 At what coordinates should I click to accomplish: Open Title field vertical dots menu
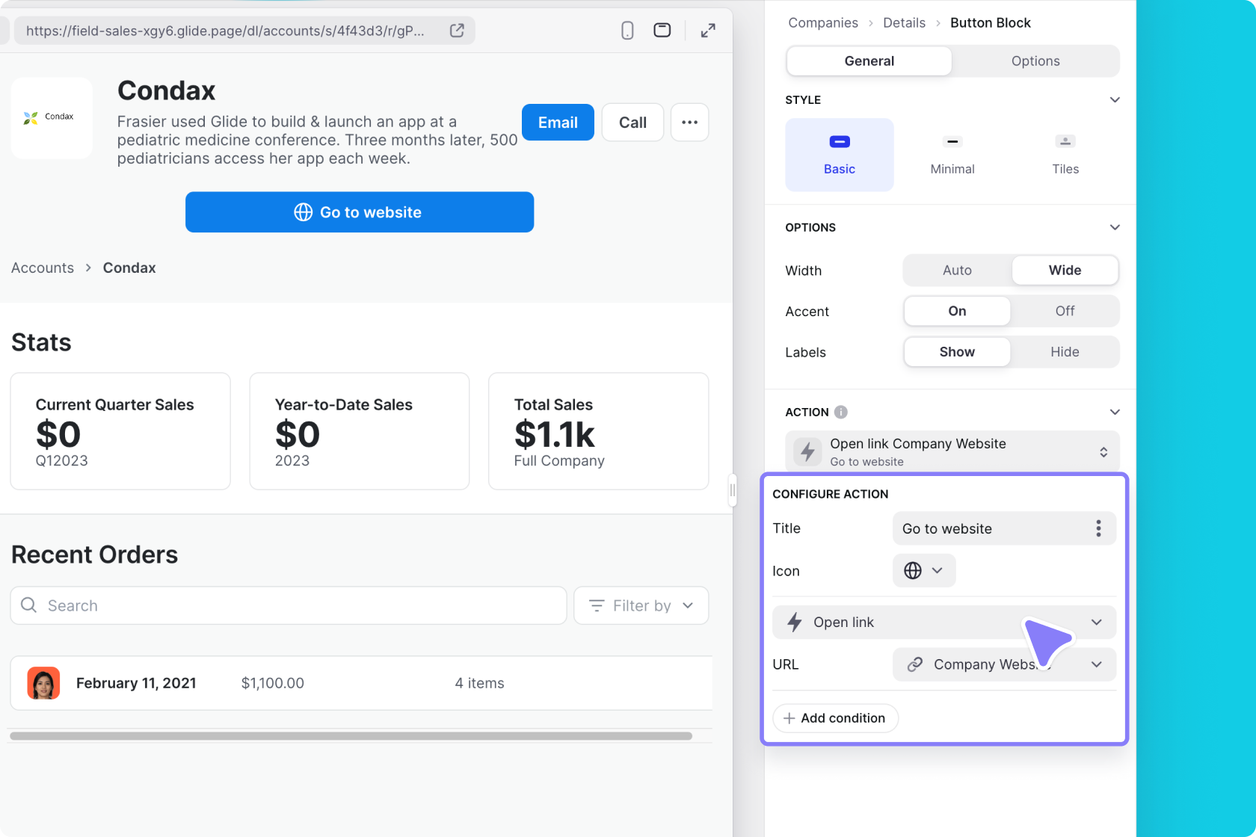[x=1098, y=528]
